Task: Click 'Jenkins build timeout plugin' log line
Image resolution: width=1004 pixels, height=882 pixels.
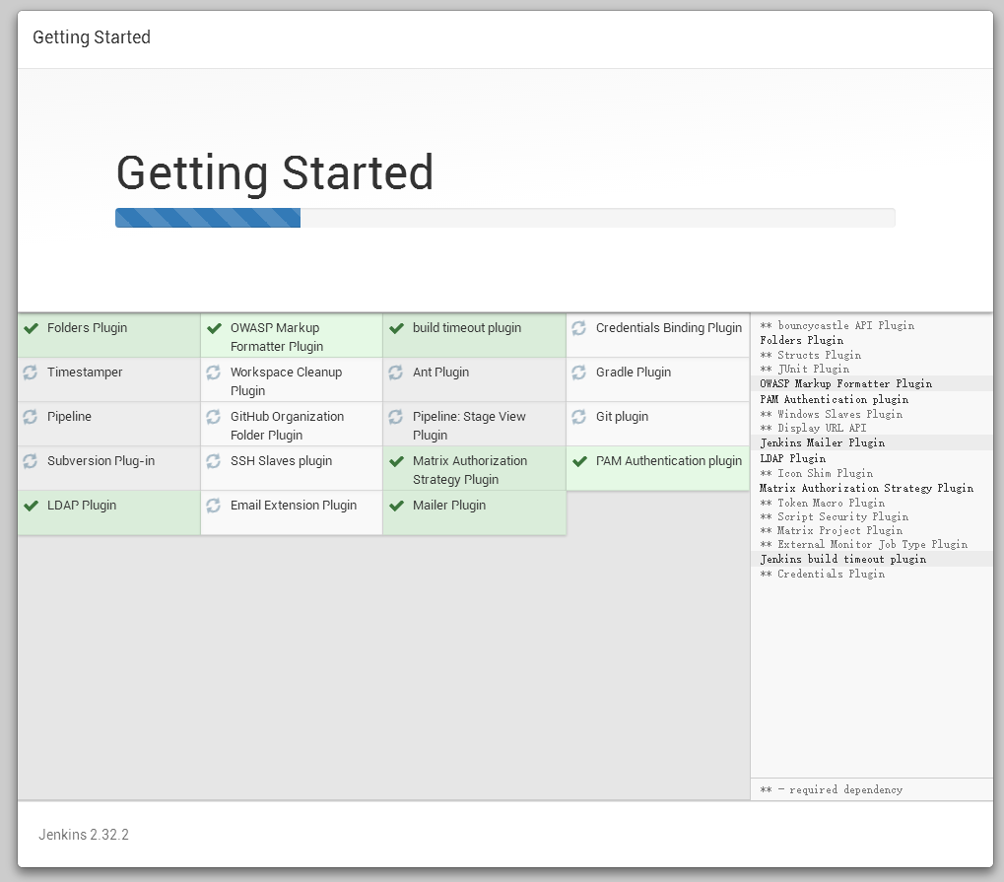Action: click(x=842, y=559)
